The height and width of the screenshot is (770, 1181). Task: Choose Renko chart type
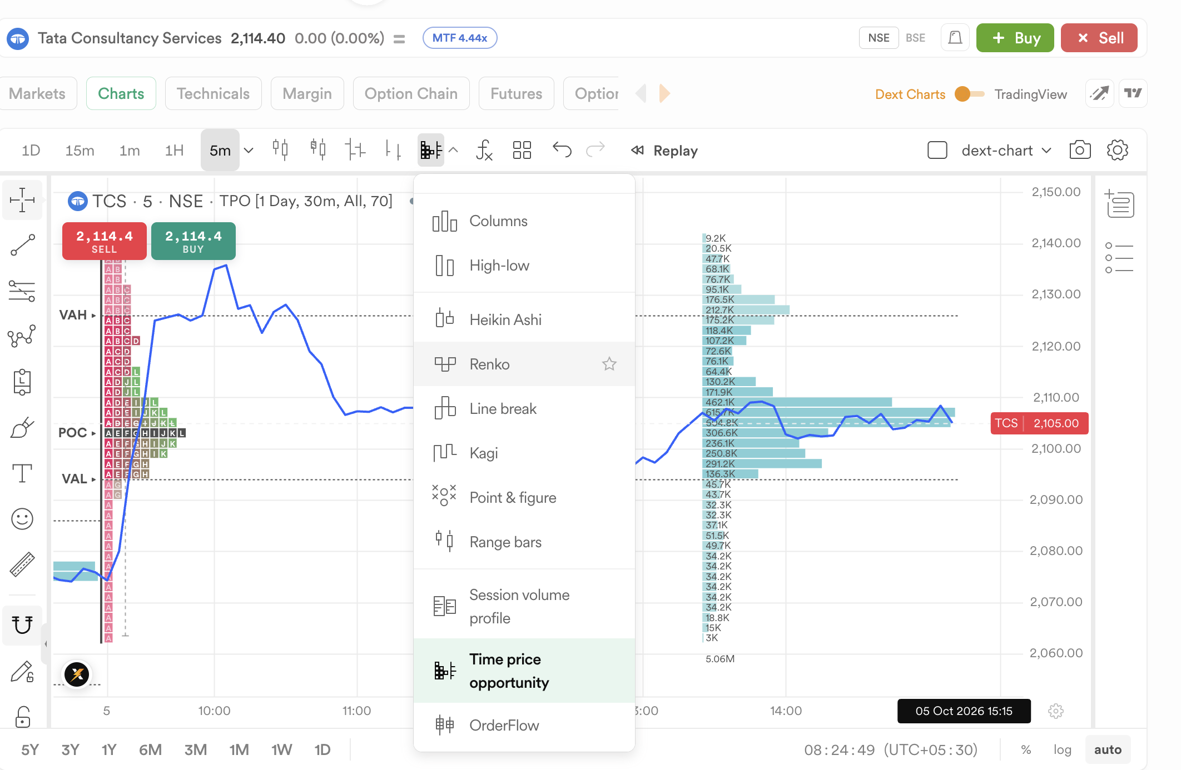pyautogui.click(x=524, y=364)
